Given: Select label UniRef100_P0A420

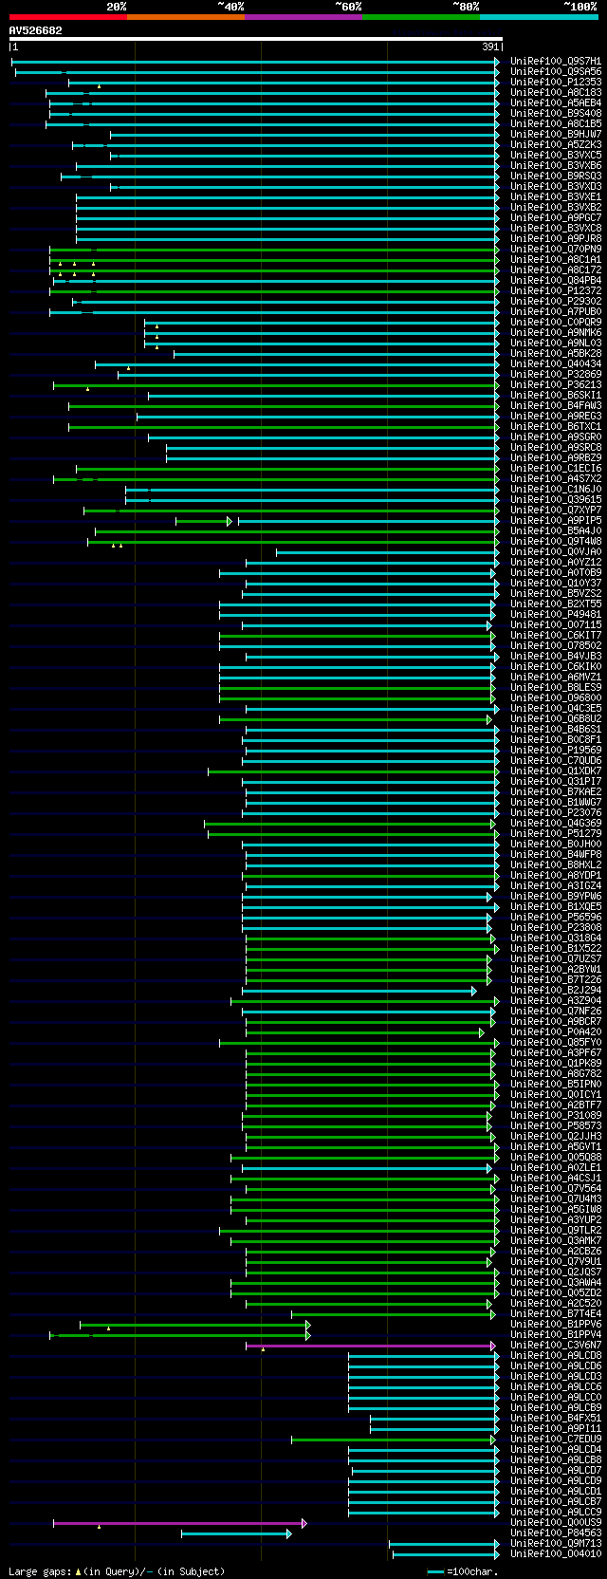Looking at the screenshot, I should click(556, 1031).
